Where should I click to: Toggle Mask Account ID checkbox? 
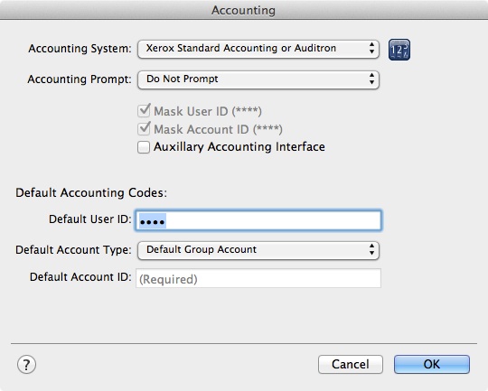(x=144, y=129)
